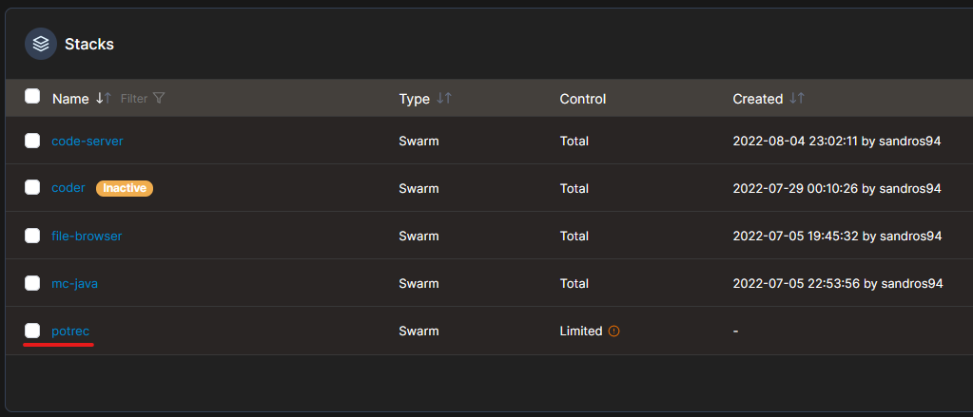Sort stacks by Created header

tap(758, 99)
